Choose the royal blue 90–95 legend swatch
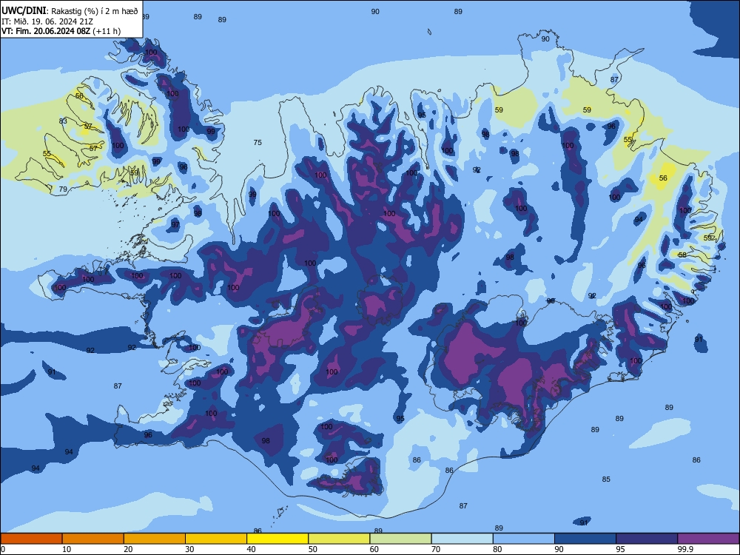The width and height of the screenshot is (740, 555). pyautogui.click(x=585, y=539)
